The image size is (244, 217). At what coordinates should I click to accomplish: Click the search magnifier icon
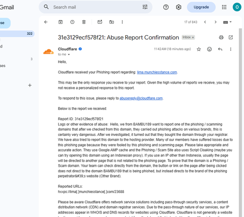coord(46,7)
